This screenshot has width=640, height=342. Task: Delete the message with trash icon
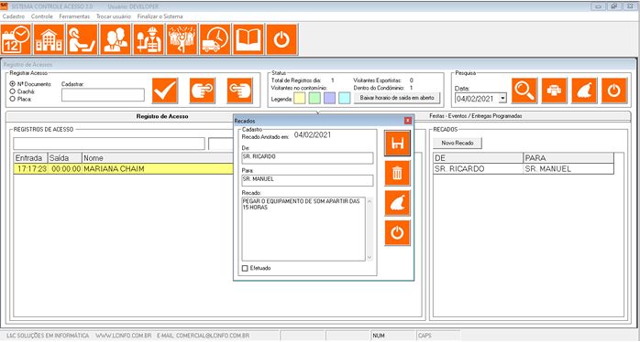(x=397, y=174)
